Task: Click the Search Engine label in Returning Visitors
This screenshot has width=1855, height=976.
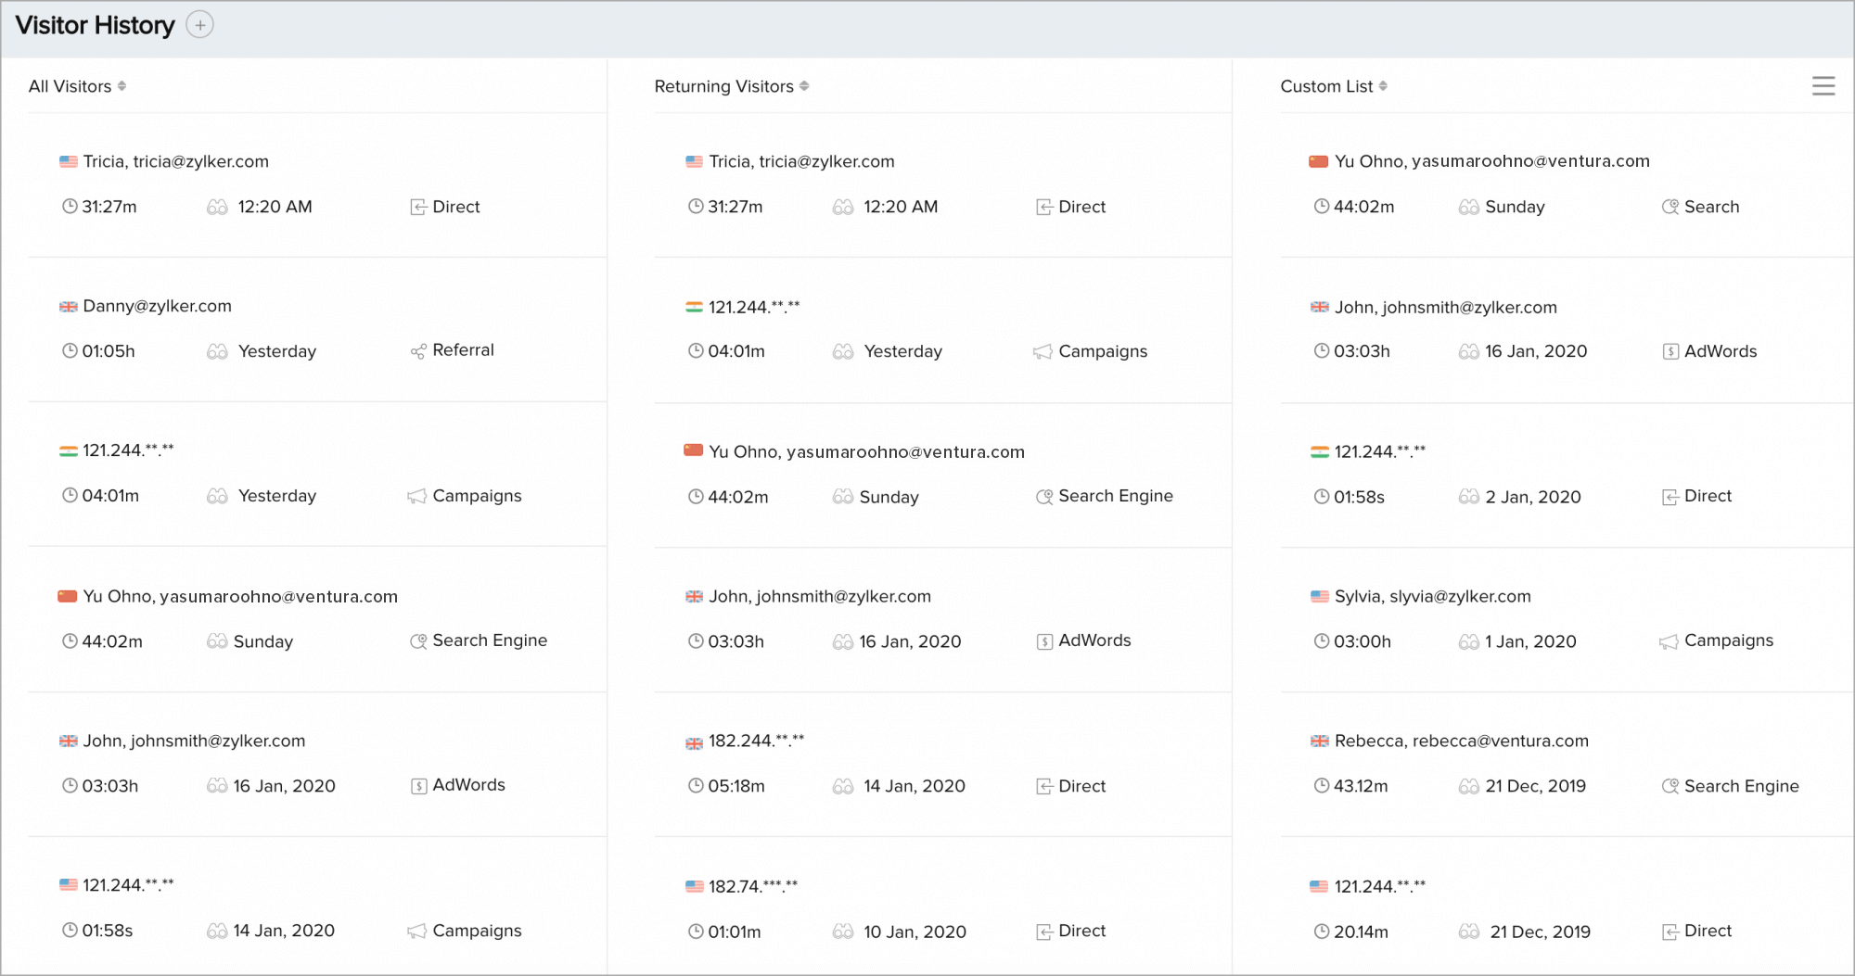Action: tap(1115, 496)
